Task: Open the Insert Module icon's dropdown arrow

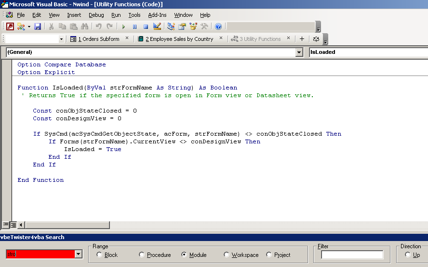Action: 29,26
